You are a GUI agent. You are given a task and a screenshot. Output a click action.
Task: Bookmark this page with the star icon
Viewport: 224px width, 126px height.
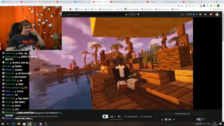point(182,6)
